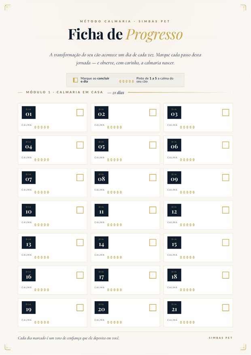
Task: Click the half-filled checkbox legend icon
Action: tap(75, 80)
